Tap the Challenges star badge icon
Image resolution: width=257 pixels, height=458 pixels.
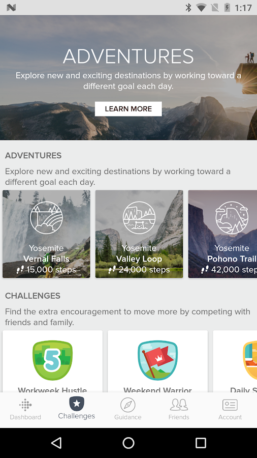pyautogui.click(x=77, y=404)
